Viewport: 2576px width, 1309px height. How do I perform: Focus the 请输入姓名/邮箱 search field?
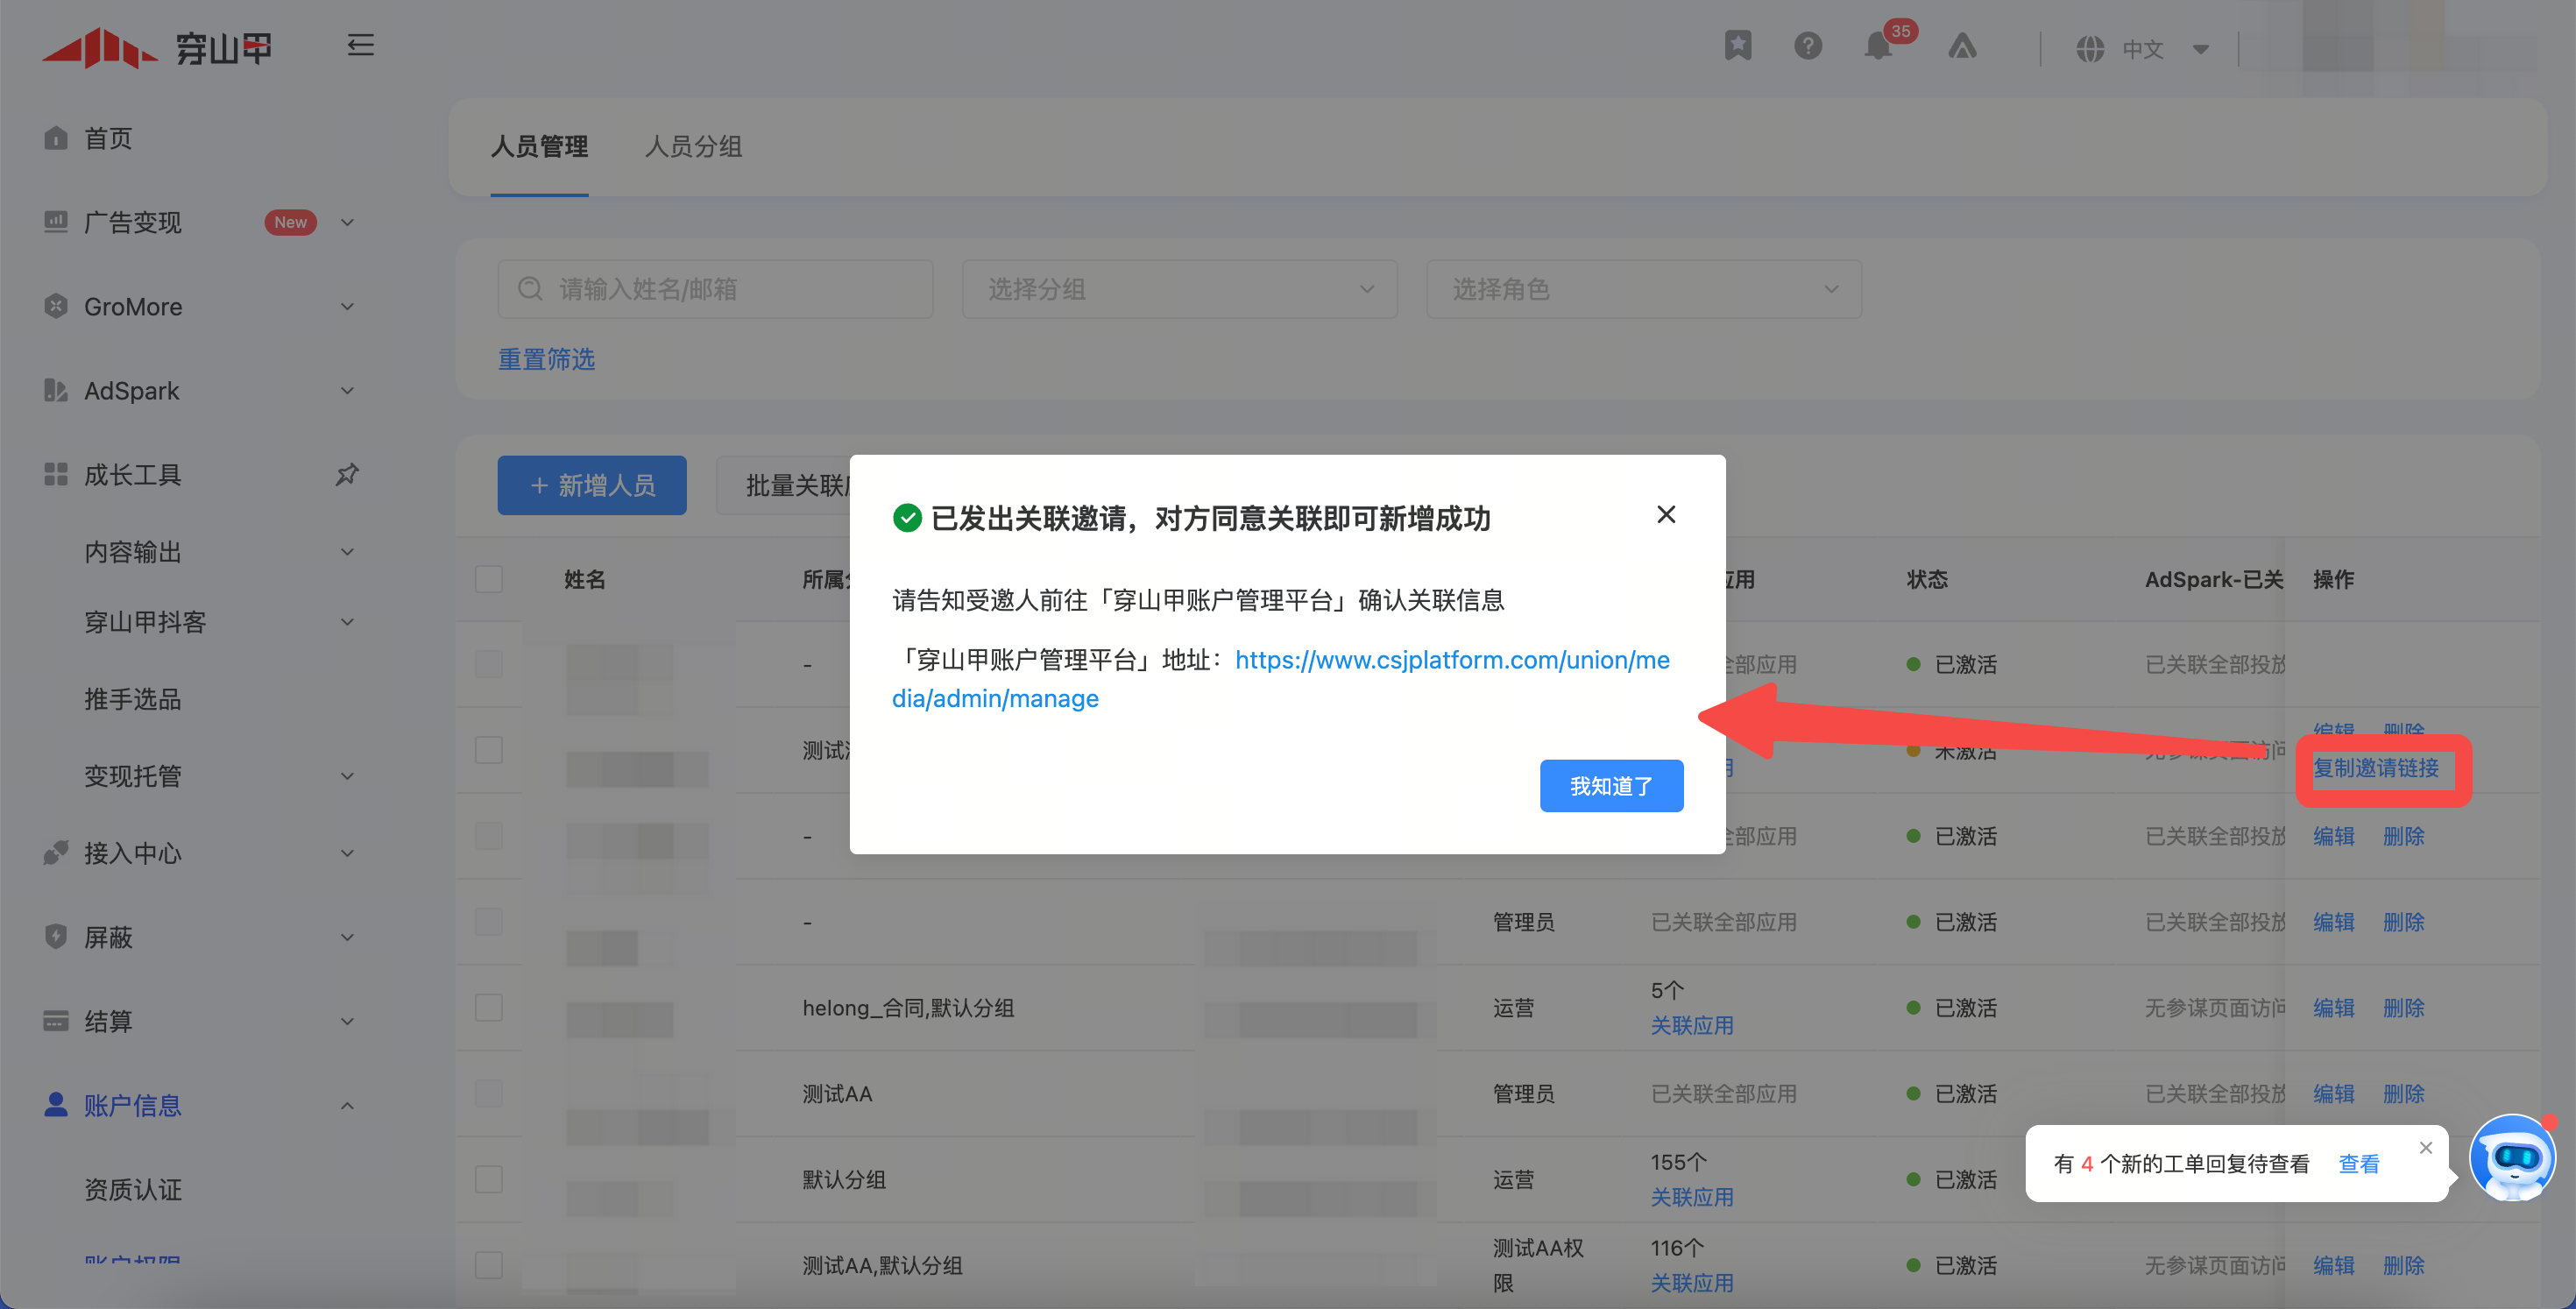pyautogui.click(x=715, y=289)
